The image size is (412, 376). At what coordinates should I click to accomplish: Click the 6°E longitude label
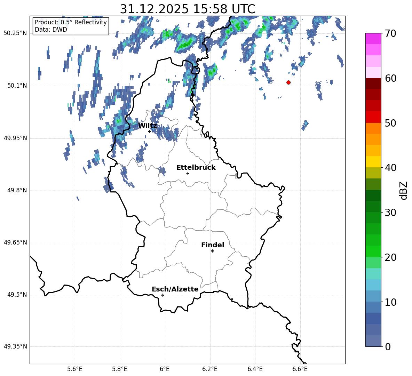click(x=165, y=369)
